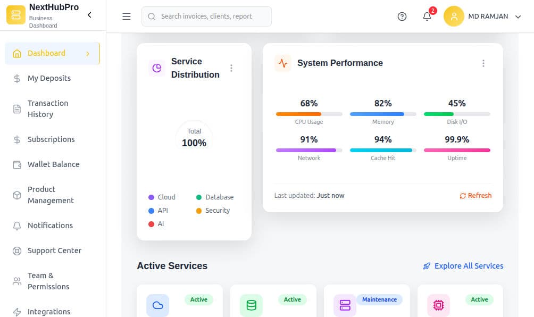
Task: Click the CPU Usage progress bar
Action: pyautogui.click(x=308, y=113)
